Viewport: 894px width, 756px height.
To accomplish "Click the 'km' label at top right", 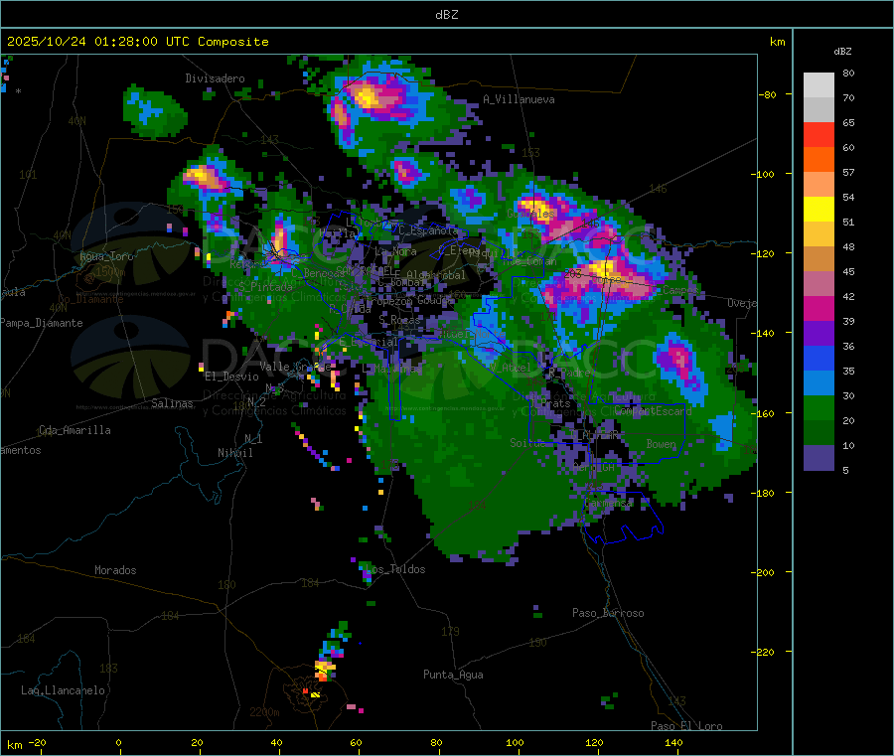I will pyautogui.click(x=777, y=42).
